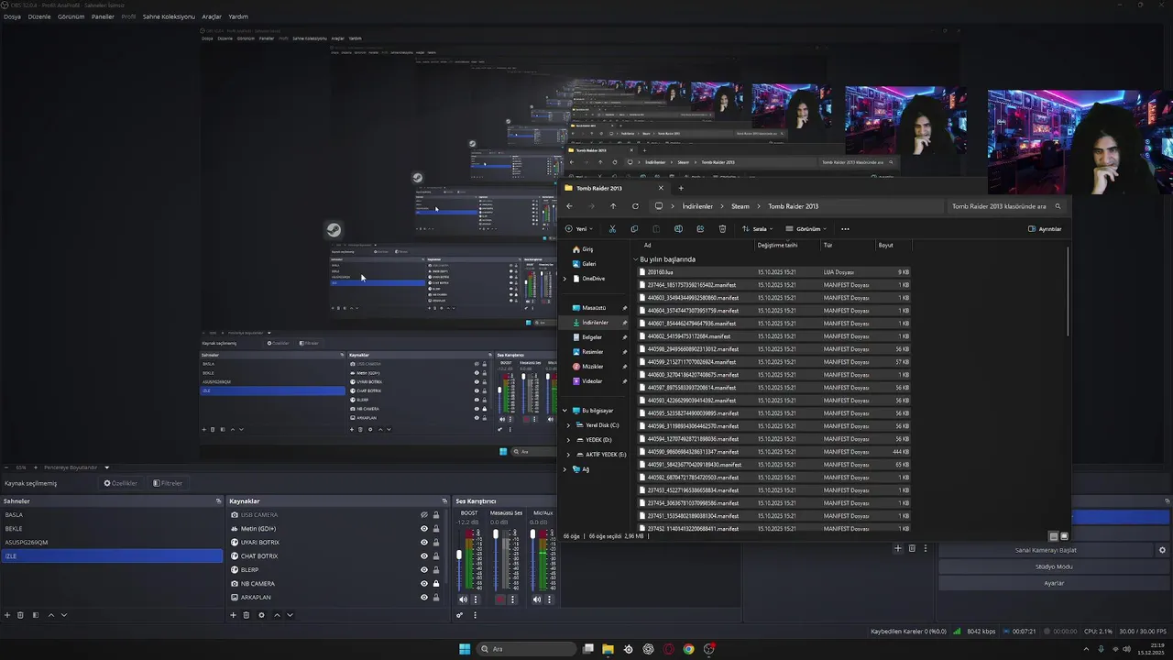The image size is (1173, 660).
Task: Hide Metin (GDI+) source
Action: pos(424,529)
